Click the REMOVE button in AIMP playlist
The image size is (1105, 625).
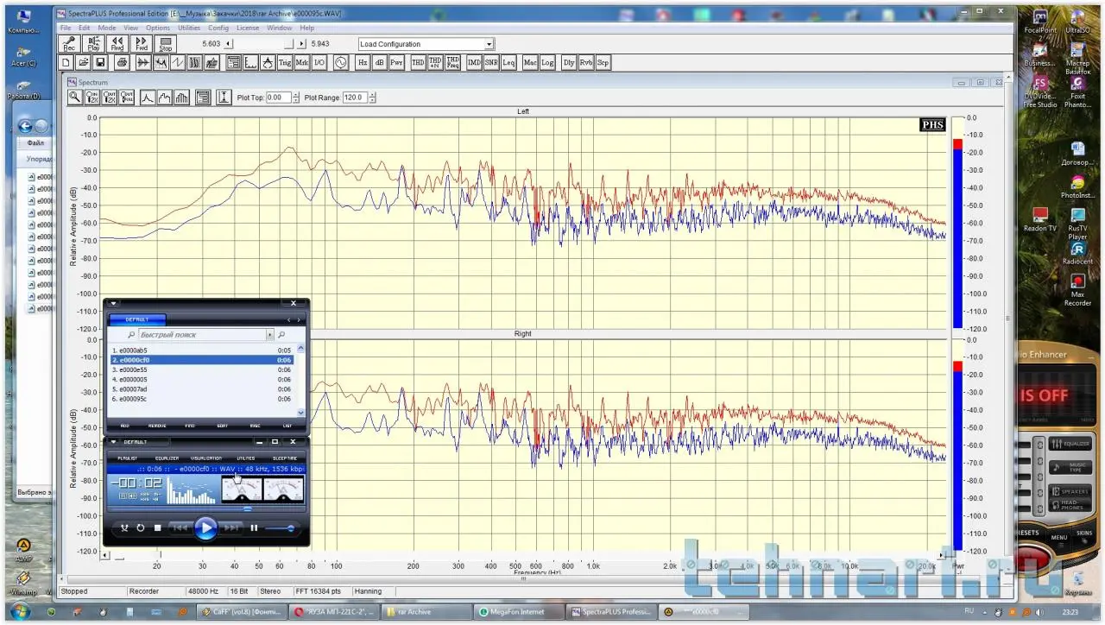[x=157, y=426]
